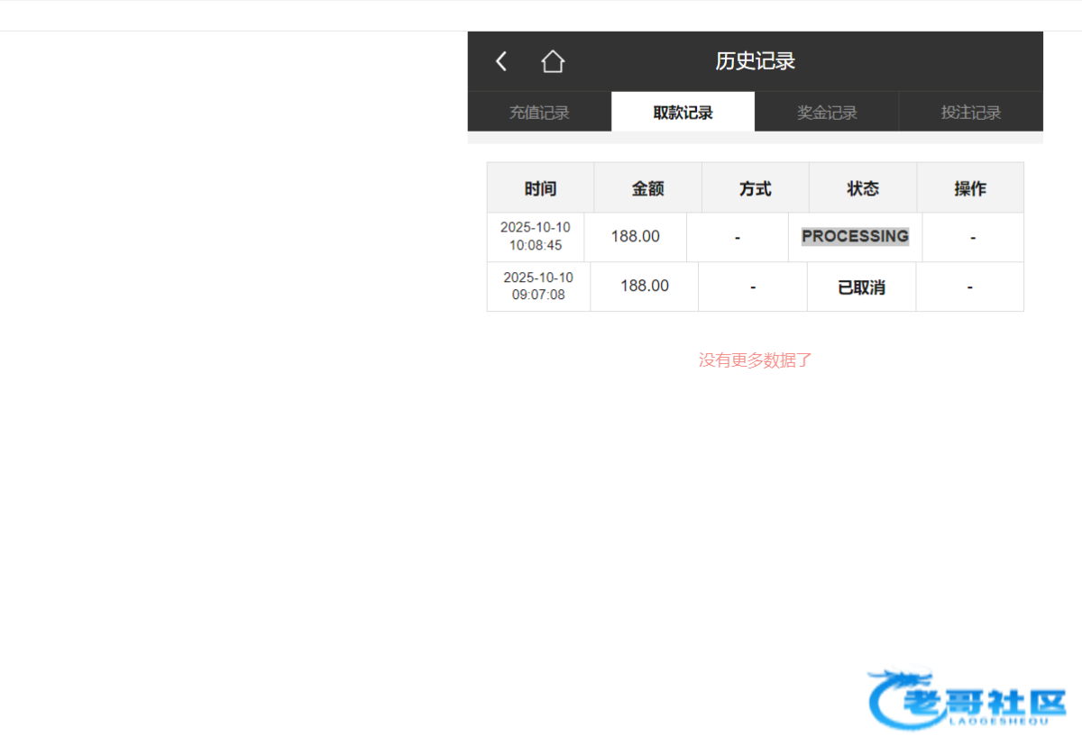Select the 已取消 status cell
1082x755 pixels.
tap(861, 287)
